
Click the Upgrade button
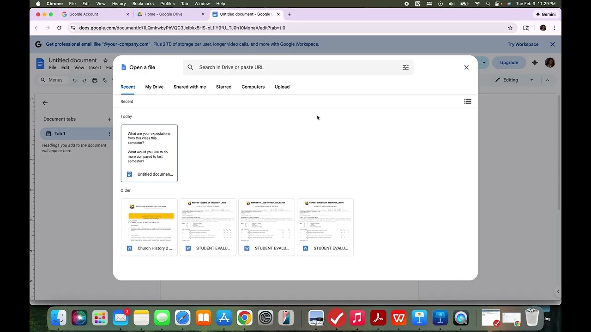click(x=509, y=62)
